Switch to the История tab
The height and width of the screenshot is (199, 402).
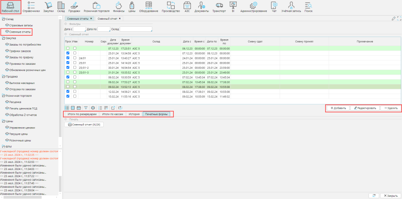(134, 115)
